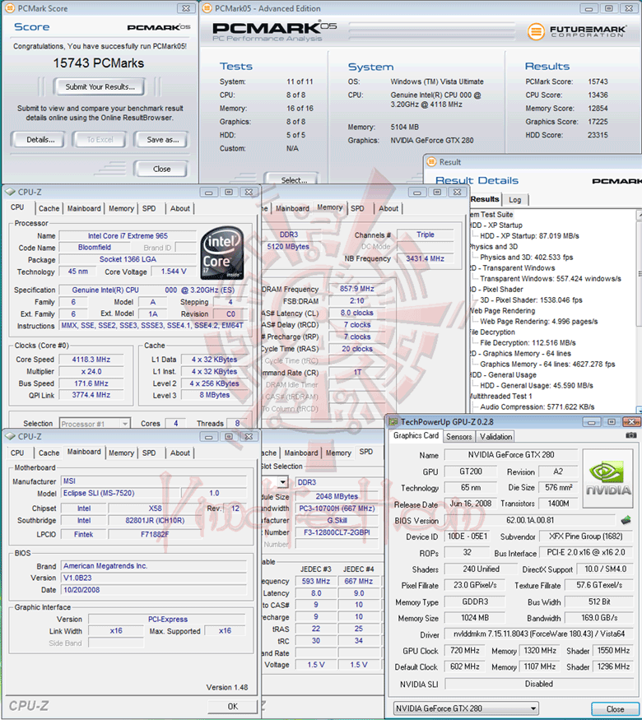The height and width of the screenshot is (720, 642).
Task: Click the Graphics Score 17225 value
Action: (x=598, y=122)
